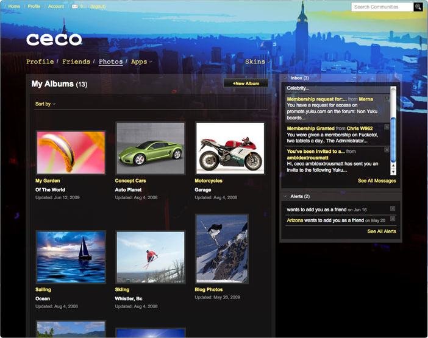This screenshot has width=428, height=338.
Task: Click the inbox scrollbar down arrow
Action: [393, 172]
